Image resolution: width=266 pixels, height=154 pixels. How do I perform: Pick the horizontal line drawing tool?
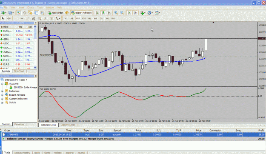22,18
